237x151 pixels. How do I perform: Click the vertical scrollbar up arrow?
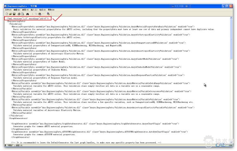(231, 18)
